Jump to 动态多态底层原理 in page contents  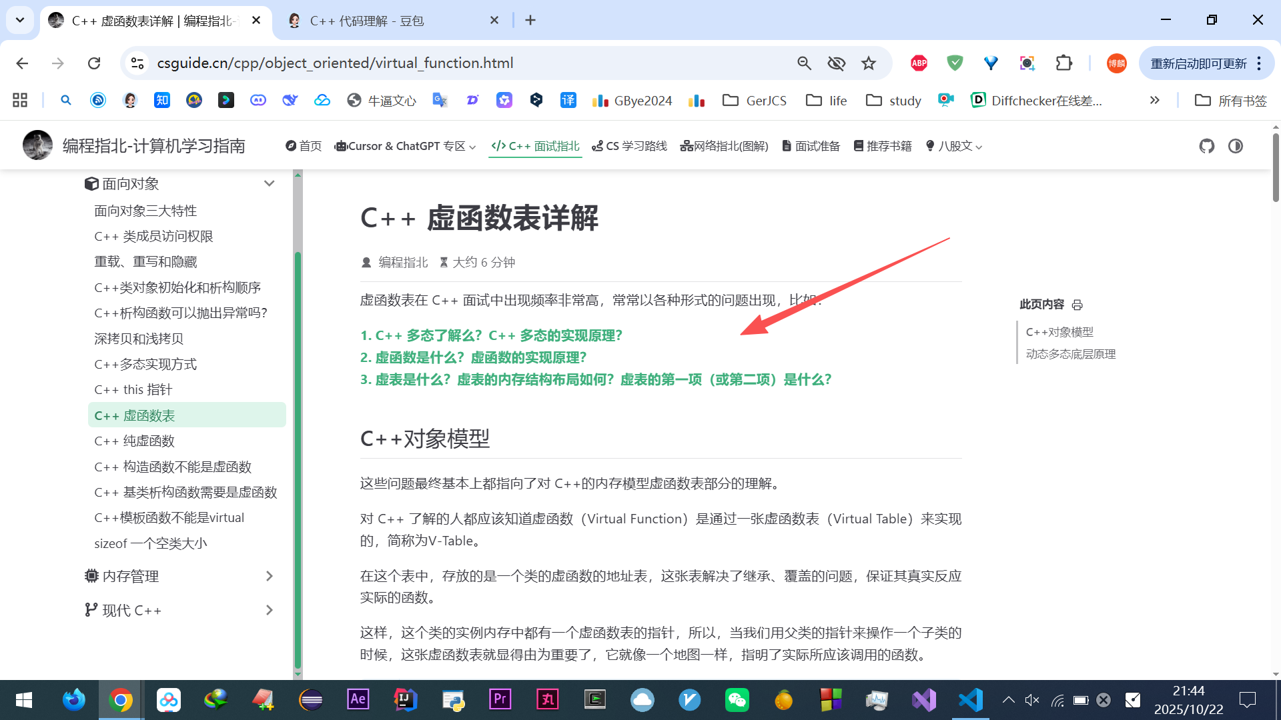[x=1070, y=354]
